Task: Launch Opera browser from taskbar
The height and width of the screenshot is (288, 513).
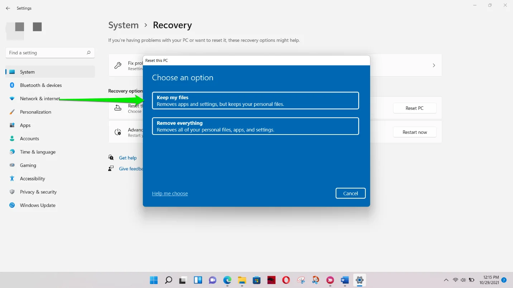Action: [286, 280]
